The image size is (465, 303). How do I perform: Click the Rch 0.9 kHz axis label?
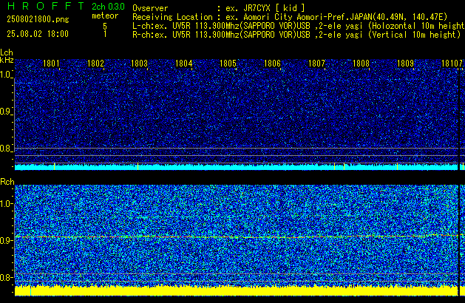point(6,240)
